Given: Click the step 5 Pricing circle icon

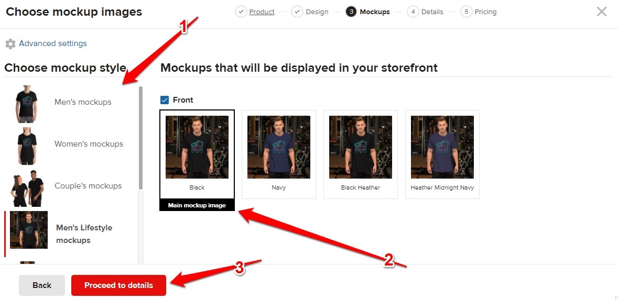Looking at the screenshot, I should [467, 12].
